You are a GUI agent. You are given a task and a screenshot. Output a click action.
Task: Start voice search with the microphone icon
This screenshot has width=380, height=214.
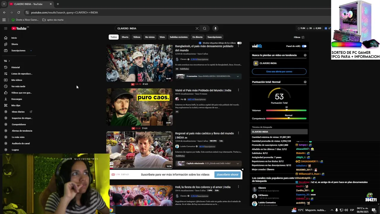pos(216,29)
